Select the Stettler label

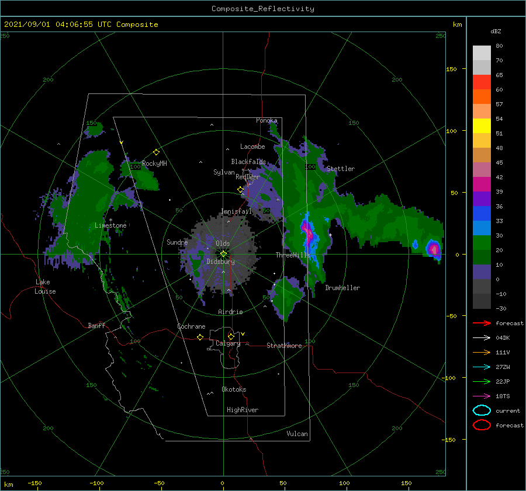pos(341,169)
